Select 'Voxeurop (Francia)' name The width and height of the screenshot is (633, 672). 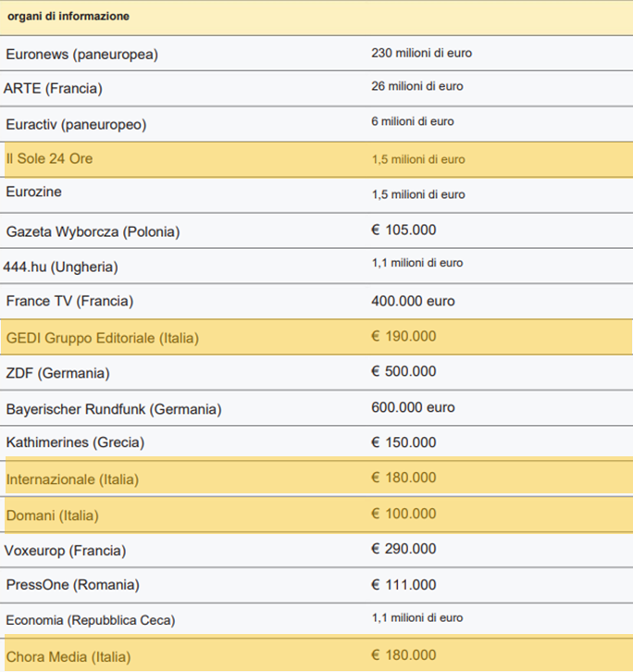(x=65, y=551)
